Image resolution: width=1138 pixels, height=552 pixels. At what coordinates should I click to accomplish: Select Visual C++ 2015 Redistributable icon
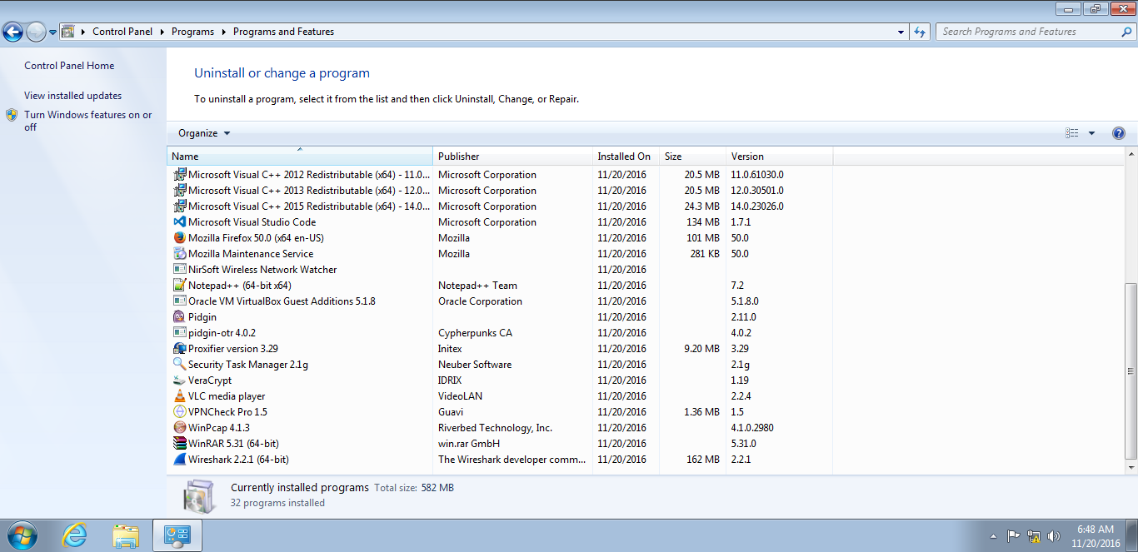point(179,206)
